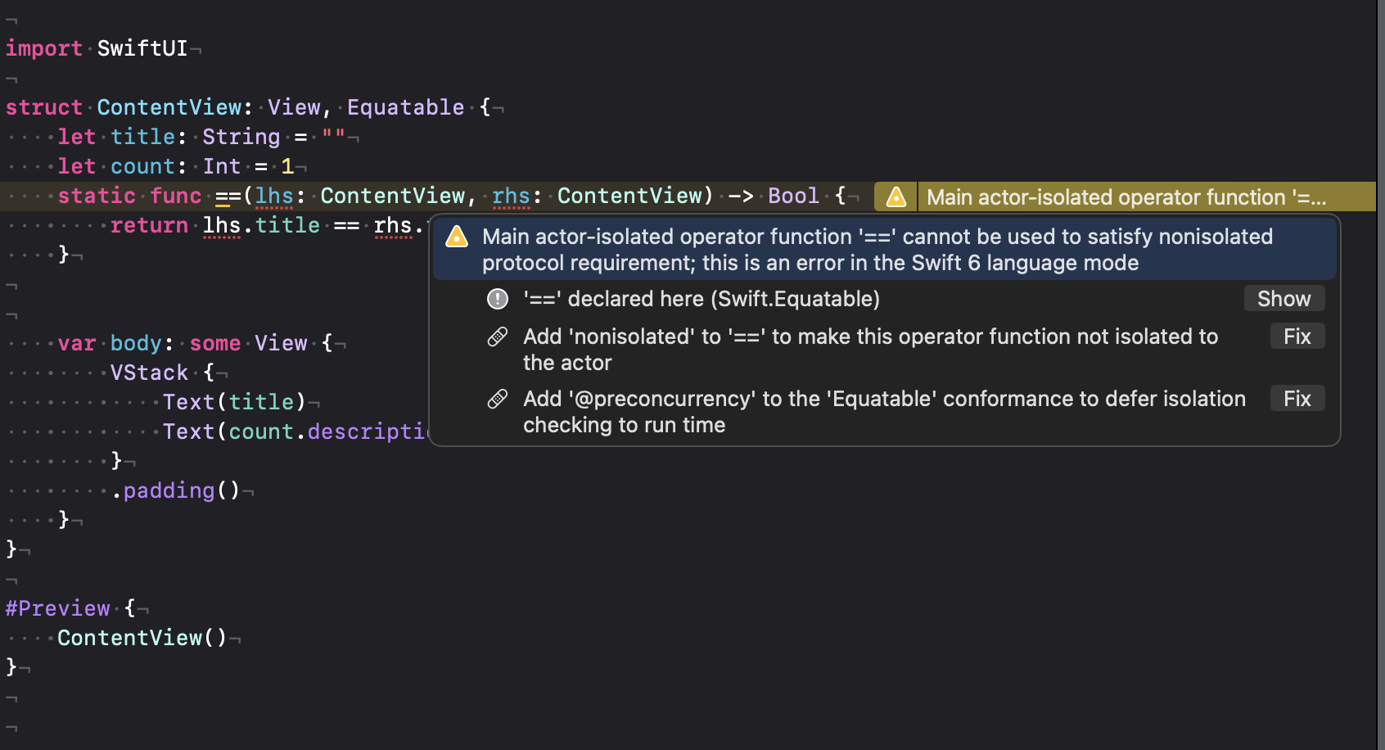Click the fix-it icon for '@preconcurrency' suggestion

tap(498, 400)
